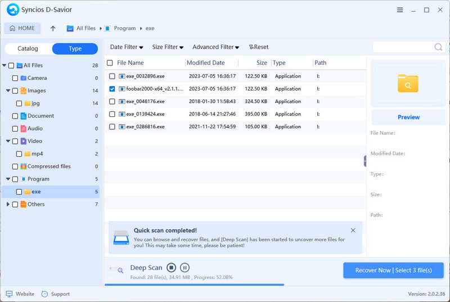Click the mp4 folder icon
The width and height of the screenshot is (450, 302).
pyautogui.click(x=28, y=154)
